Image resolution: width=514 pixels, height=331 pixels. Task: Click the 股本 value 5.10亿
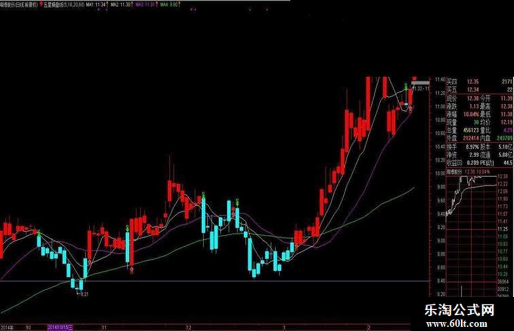[x=506, y=147]
